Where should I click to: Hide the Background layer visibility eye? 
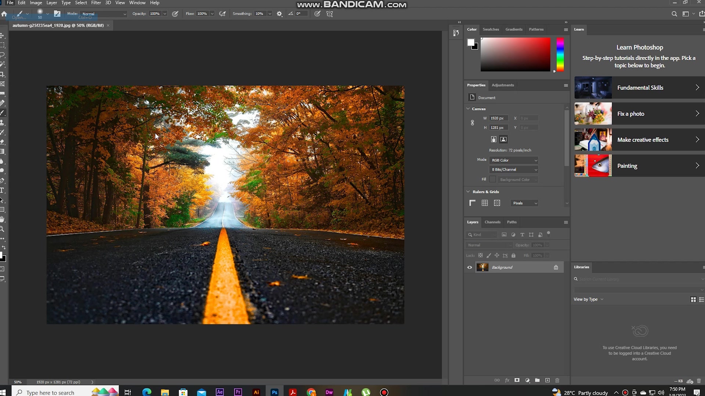[x=470, y=267]
